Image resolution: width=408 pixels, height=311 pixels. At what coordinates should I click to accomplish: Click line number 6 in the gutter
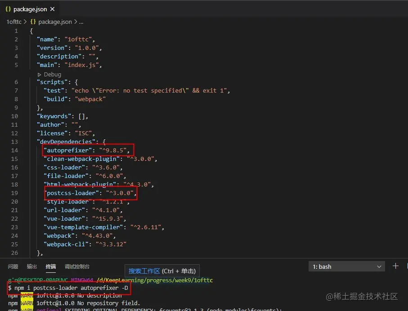pyautogui.click(x=16, y=82)
